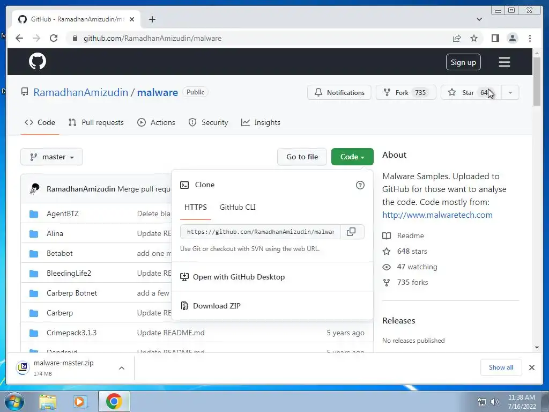The width and height of the screenshot is (549, 412).
Task: Select the HTTPS clone tab
Action: [195, 208]
